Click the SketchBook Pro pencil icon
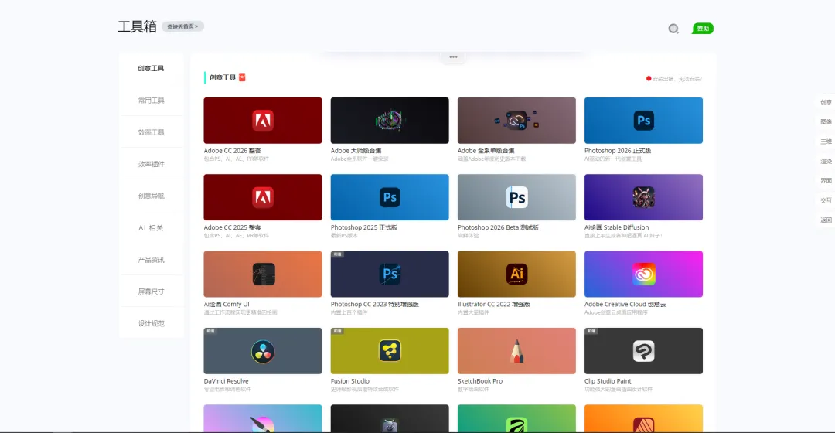This screenshot has height=433, width=835. (516, 351)
